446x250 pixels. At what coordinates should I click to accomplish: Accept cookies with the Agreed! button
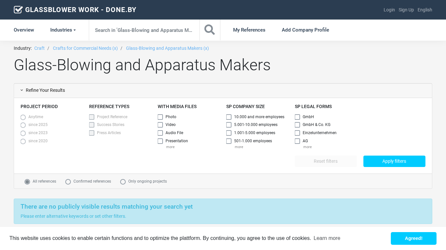[x=413, y=238]
